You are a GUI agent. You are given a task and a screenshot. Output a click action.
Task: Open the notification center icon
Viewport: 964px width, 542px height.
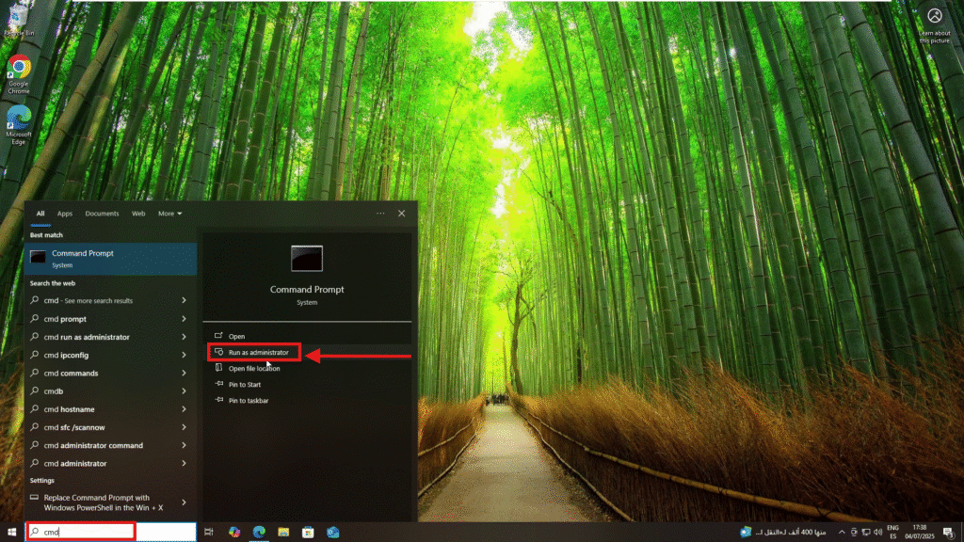(x=949, y=533)
